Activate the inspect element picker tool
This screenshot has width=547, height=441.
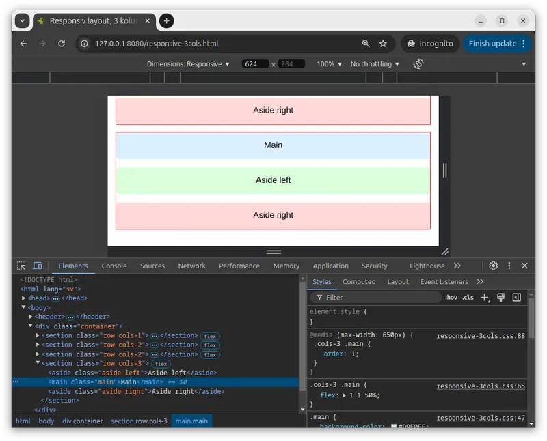(21, 266)
